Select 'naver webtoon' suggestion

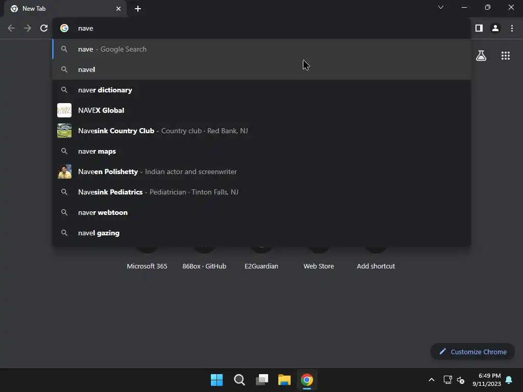[261, 212]
